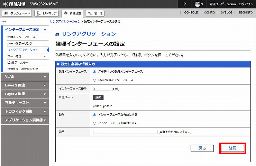Open the ダッシュボード tab
This screenshot has width=256, height=166.
(x=17, y=13)
